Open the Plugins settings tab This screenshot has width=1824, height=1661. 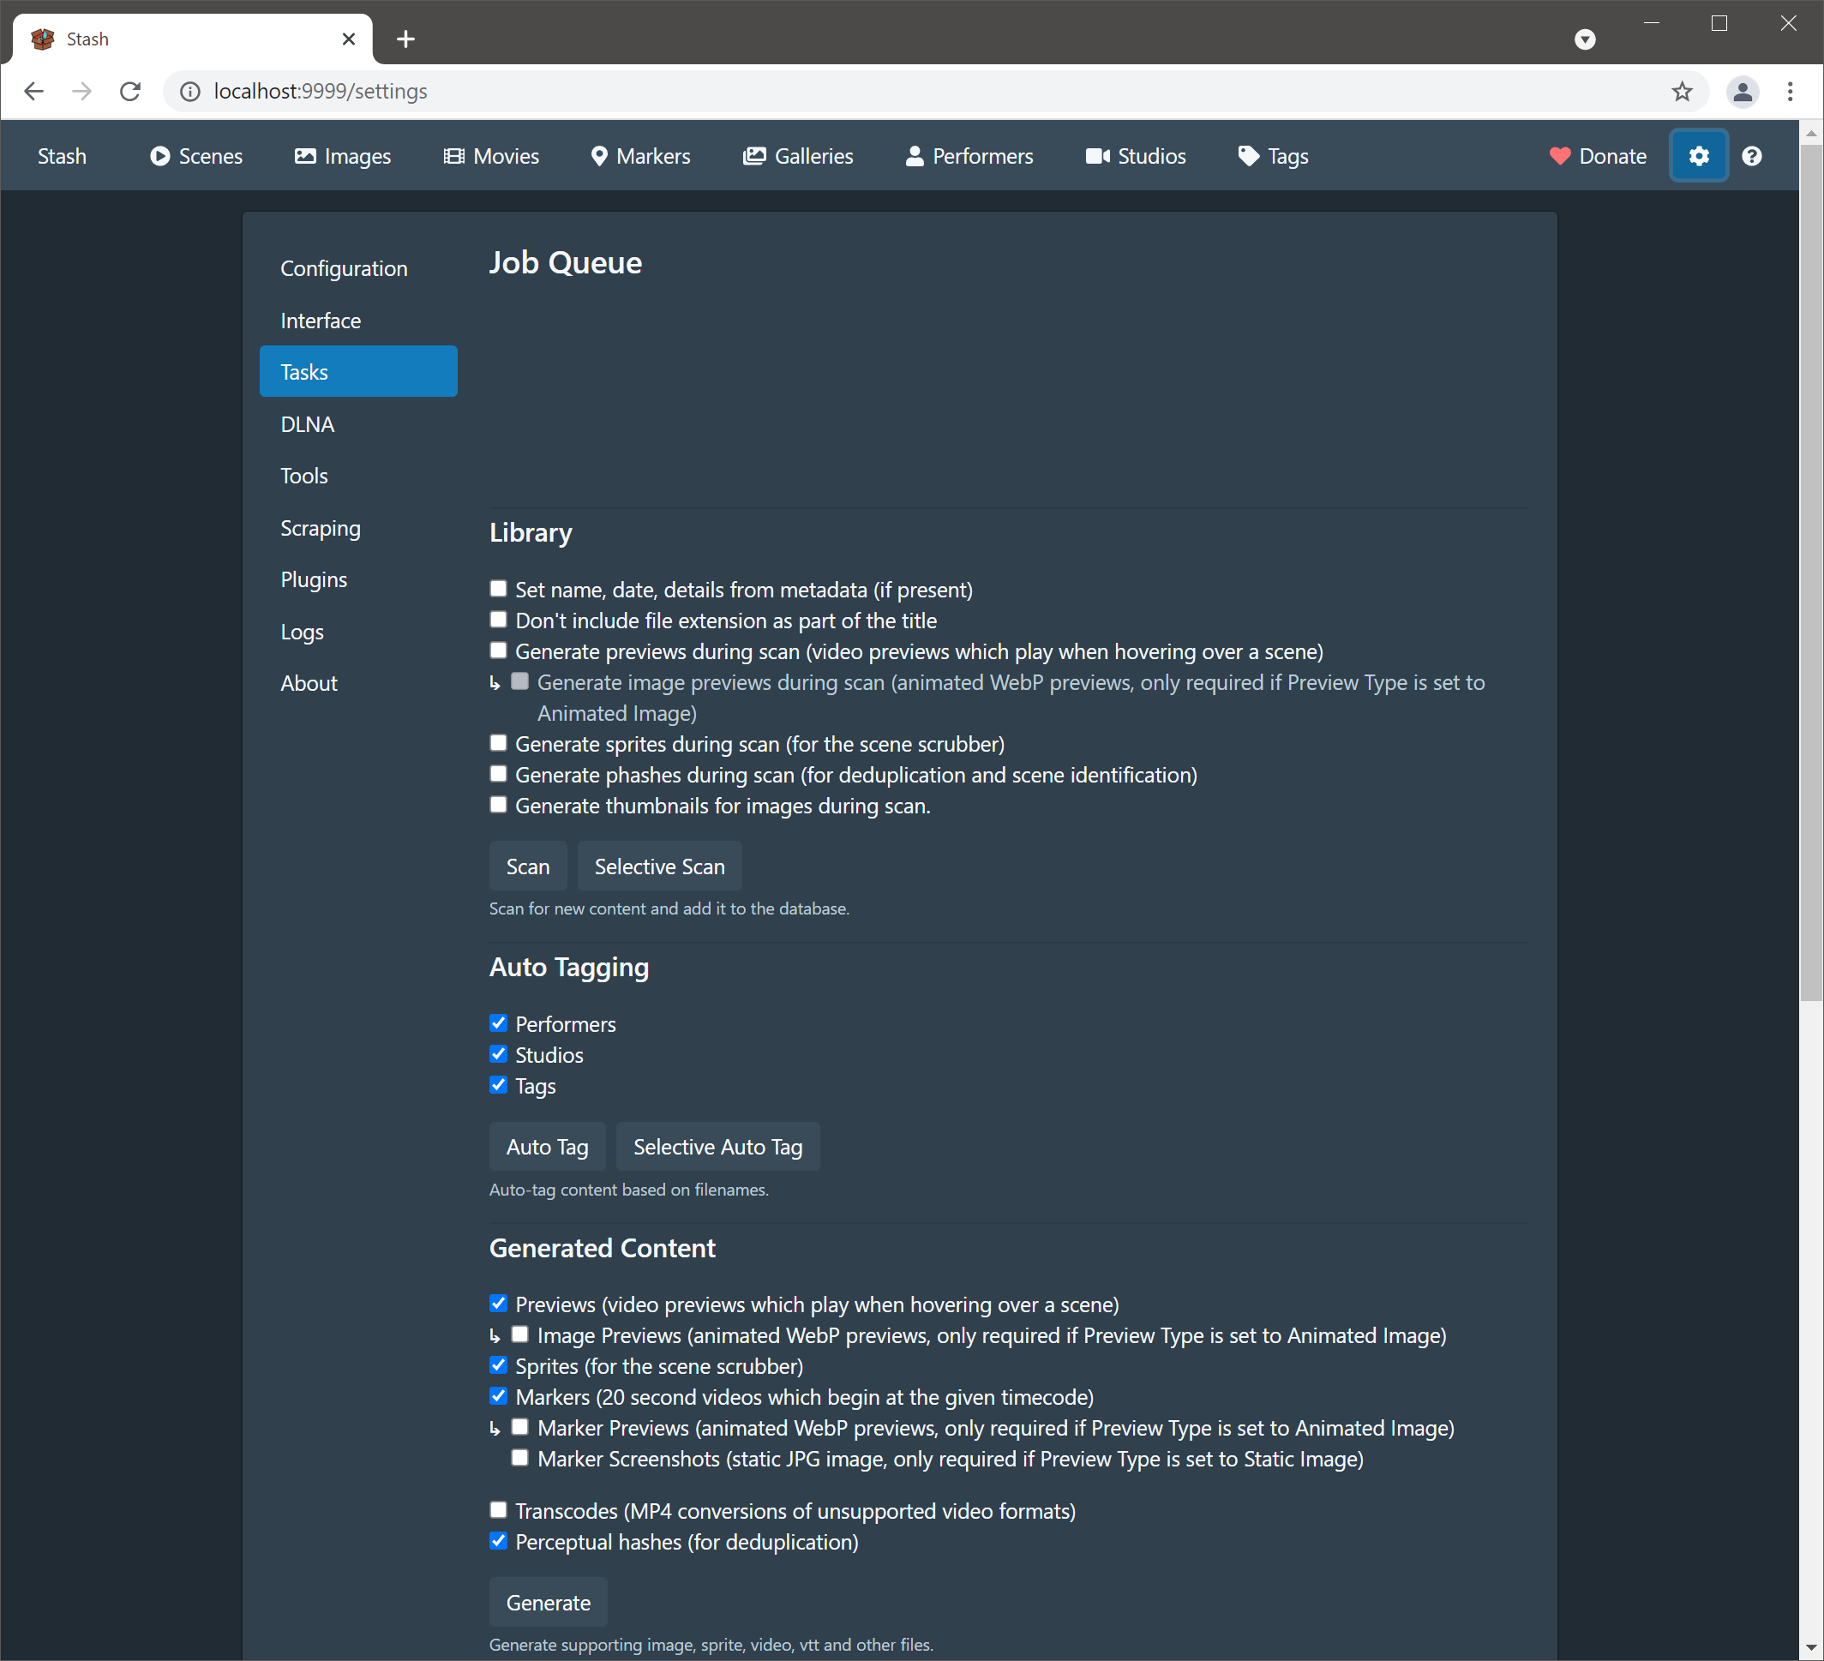click(358, 580)
